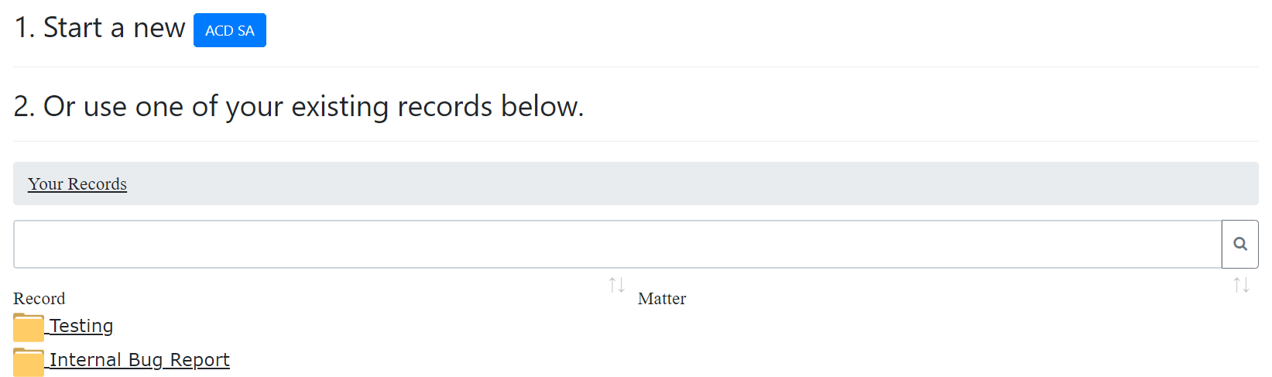Click the Matter column header label
This screenshot has height=377, width=1272.
662,299
